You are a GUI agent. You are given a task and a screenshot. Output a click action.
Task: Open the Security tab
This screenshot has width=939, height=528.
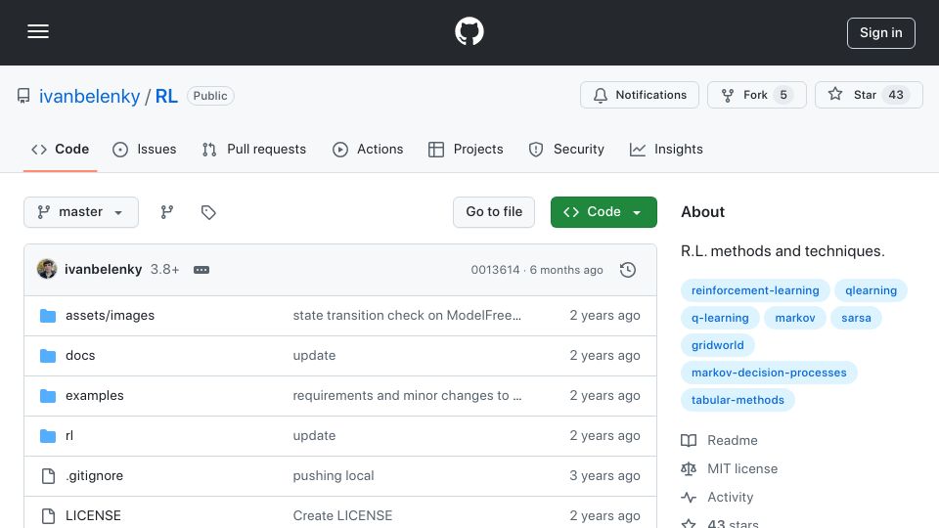coord(566,149)
